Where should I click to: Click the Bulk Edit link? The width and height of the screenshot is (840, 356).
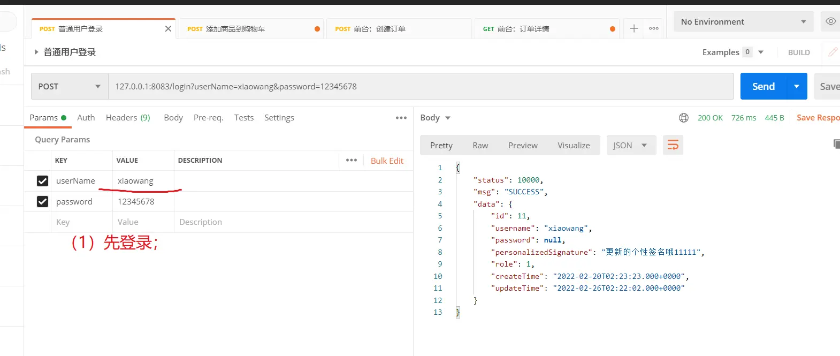point(387,161)
